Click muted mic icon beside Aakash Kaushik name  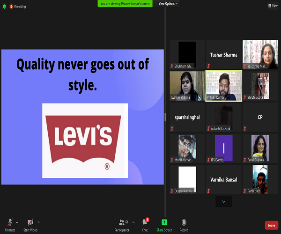pyautogui.click(x=208, y=128)
